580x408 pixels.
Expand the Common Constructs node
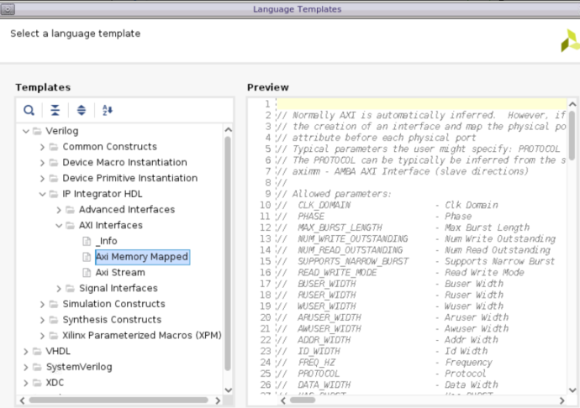pos(42,147)
